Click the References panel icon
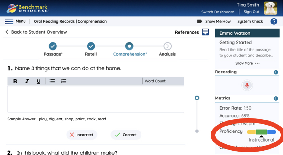The height and width of the screenshot is (155, 283). [206, 32]
